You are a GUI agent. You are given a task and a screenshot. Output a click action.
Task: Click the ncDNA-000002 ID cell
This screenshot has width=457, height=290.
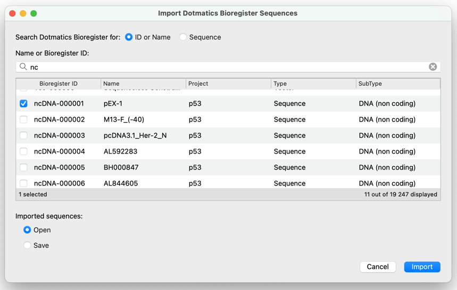60,119
